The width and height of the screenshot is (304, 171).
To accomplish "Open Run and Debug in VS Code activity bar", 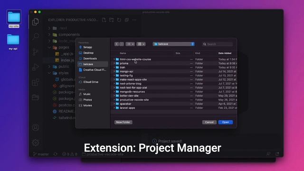I will (36, 67).
